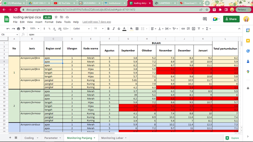Switch to the Parameter sheet tab
This screenshot has height=142, width=253.
[x=51, y=138]
